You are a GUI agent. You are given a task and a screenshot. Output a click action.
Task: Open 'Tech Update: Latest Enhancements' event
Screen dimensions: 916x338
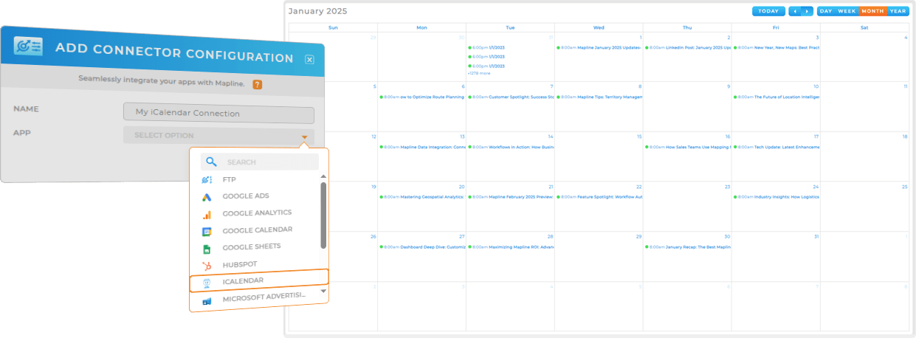[776, 147]
